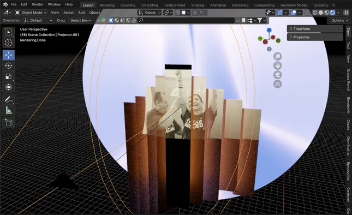Viewport: 352px width, 215px height.
Task: Open the BlenderKit sidebar tab
Action: [x=348, y=105]
